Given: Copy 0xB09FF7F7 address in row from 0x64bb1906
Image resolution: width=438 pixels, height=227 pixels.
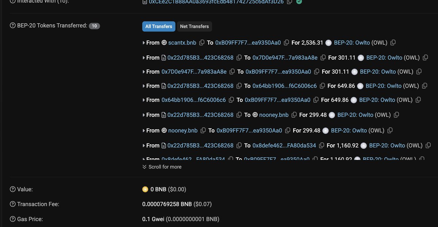Looking at the screenshot, I should click(x=316, y=100).
